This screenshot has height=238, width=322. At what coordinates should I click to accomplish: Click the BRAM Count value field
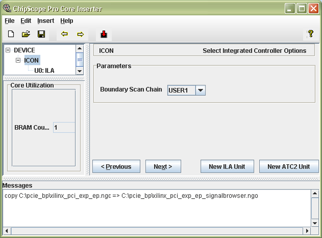(64, 128)
